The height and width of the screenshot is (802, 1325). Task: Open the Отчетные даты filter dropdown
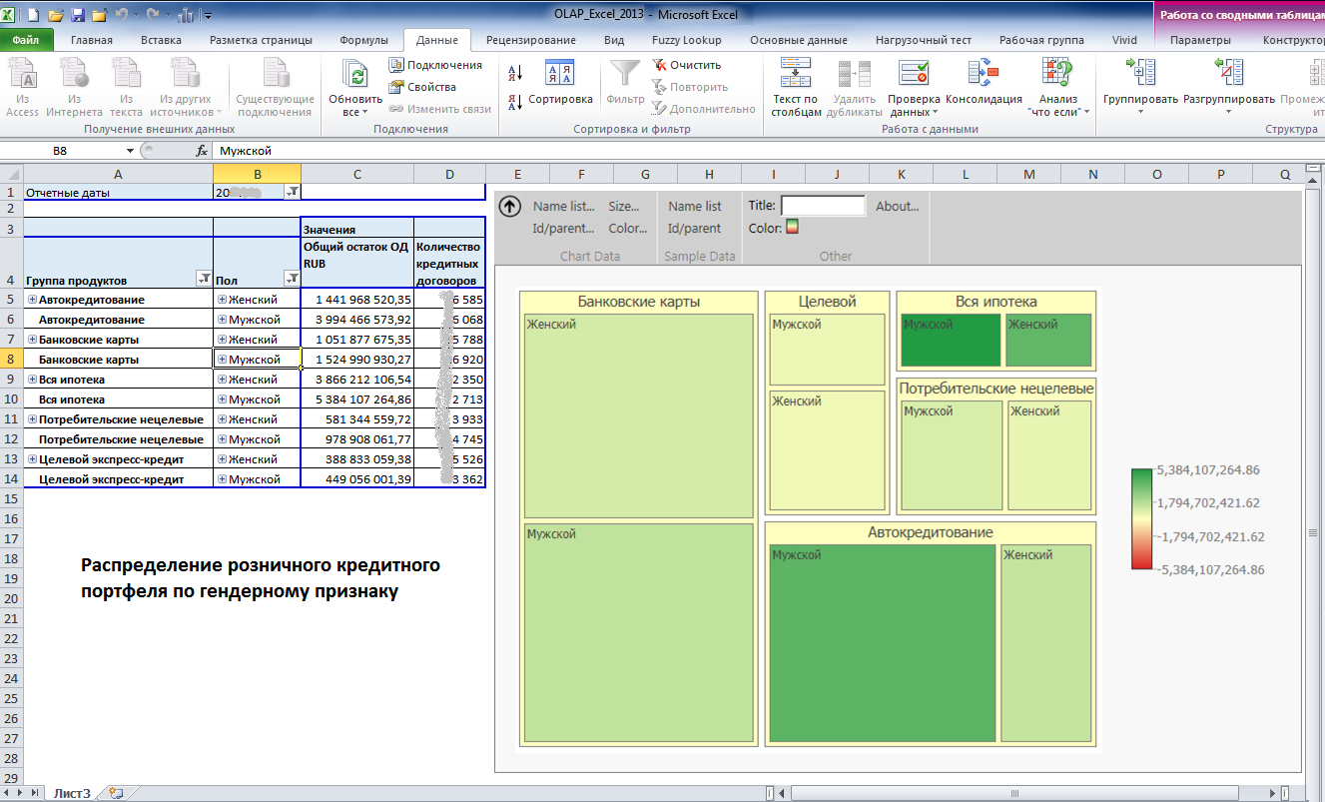pos(292,192)
